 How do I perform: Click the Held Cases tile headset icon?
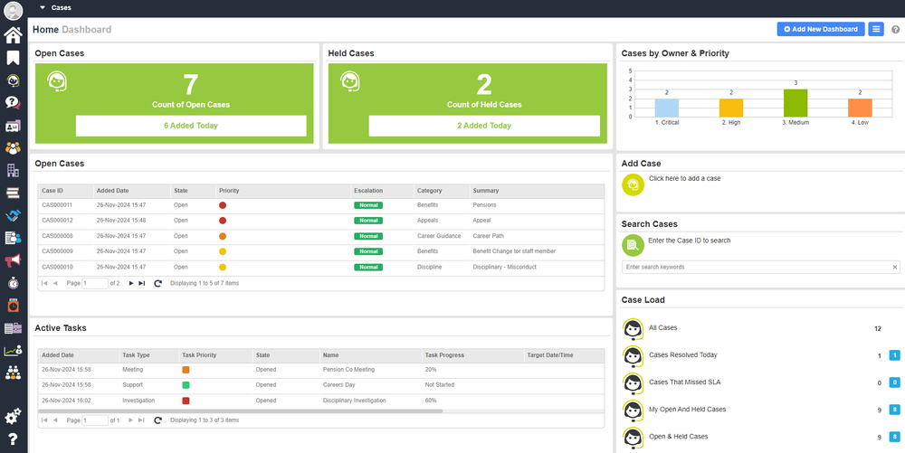tap(349, 82)
